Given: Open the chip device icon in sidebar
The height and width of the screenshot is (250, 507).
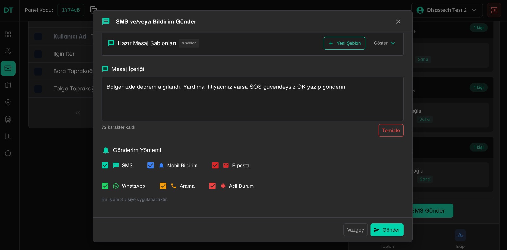Looking at the screenshot, I should [x=8, y=119].
